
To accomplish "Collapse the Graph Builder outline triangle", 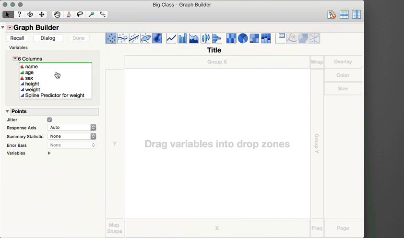I will pos(3,27).
